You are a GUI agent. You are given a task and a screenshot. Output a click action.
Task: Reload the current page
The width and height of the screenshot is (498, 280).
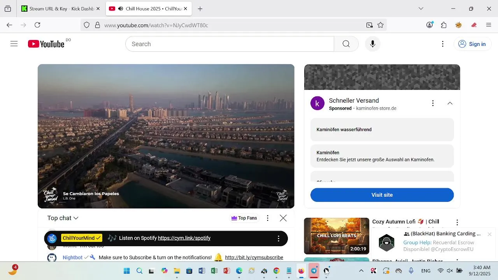[x=37, y=25]
